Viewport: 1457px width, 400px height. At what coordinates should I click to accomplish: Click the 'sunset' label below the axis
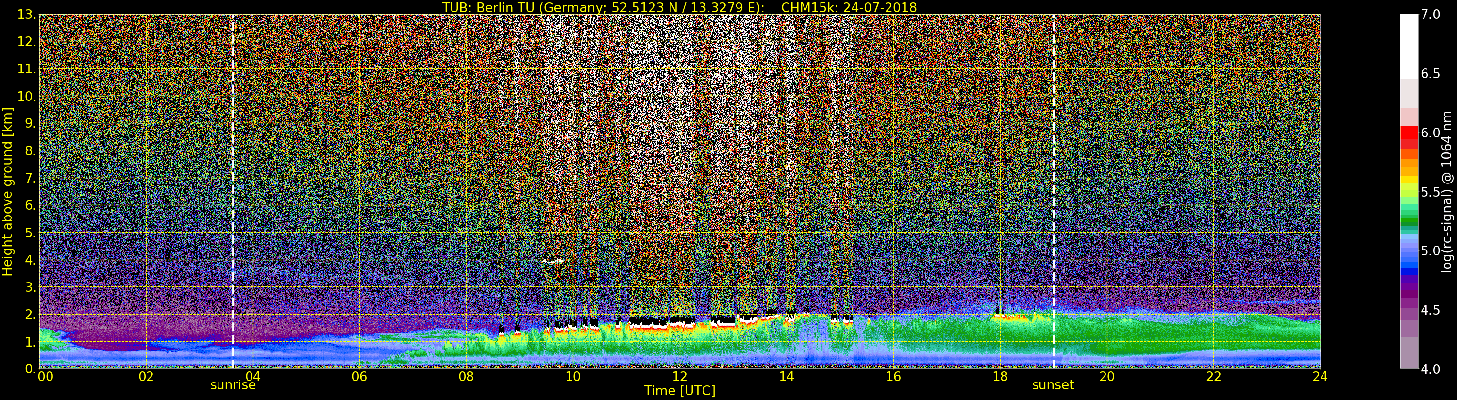coord(1053,385)
